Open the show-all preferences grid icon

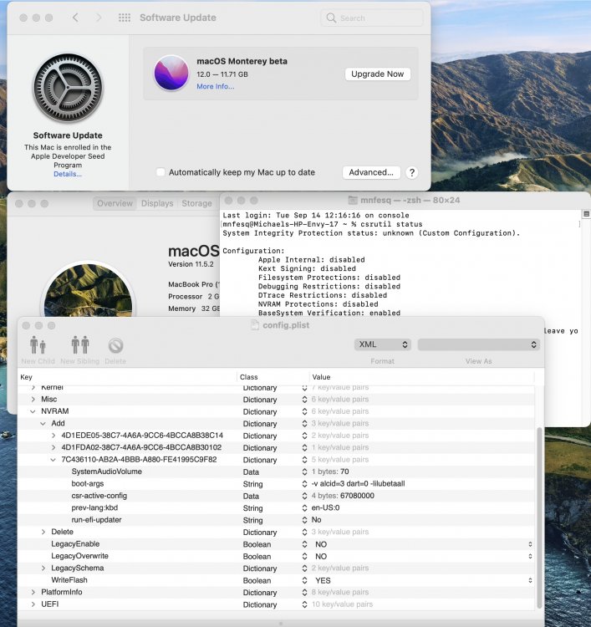pos(125,18)
